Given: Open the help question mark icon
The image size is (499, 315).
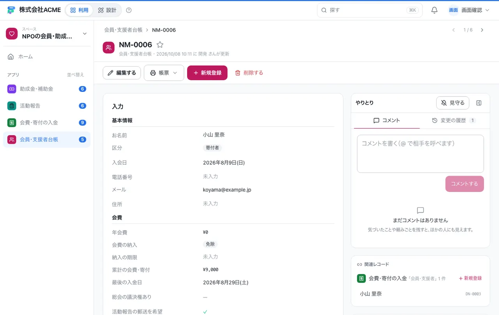Looking at the screenshot, I should coord(129,10).
